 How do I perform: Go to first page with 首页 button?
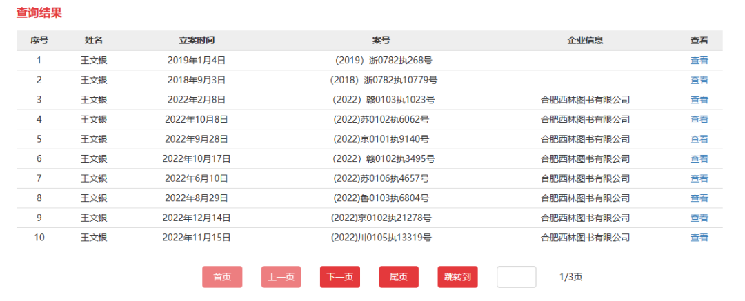click(x=222, y=277)
